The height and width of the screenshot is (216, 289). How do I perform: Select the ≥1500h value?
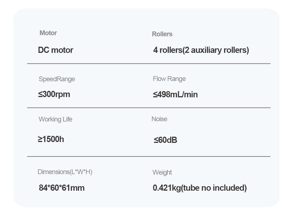pos(51,139)
